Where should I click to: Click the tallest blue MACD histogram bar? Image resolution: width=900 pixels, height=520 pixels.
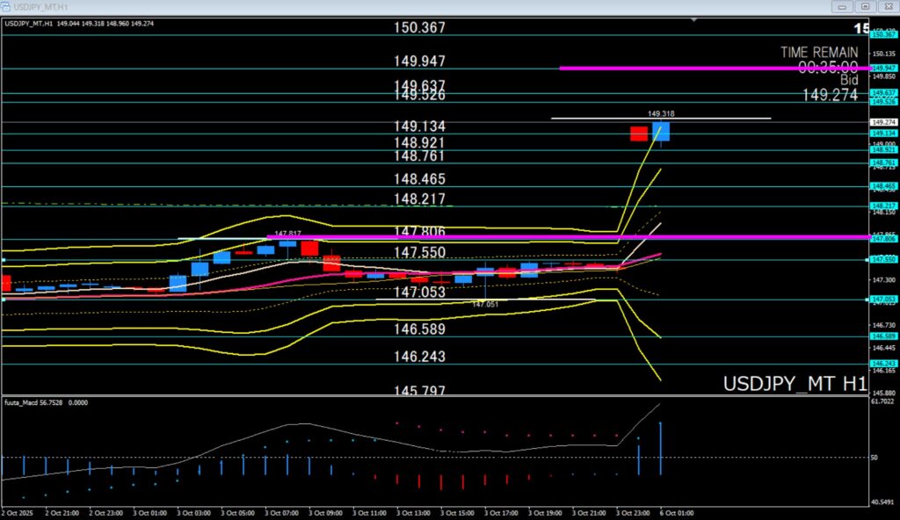click(x=660, y=448)
